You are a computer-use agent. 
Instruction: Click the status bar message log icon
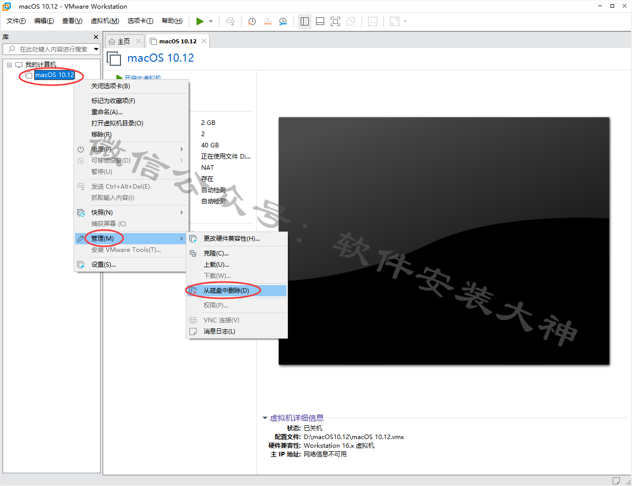coord(616,481)
